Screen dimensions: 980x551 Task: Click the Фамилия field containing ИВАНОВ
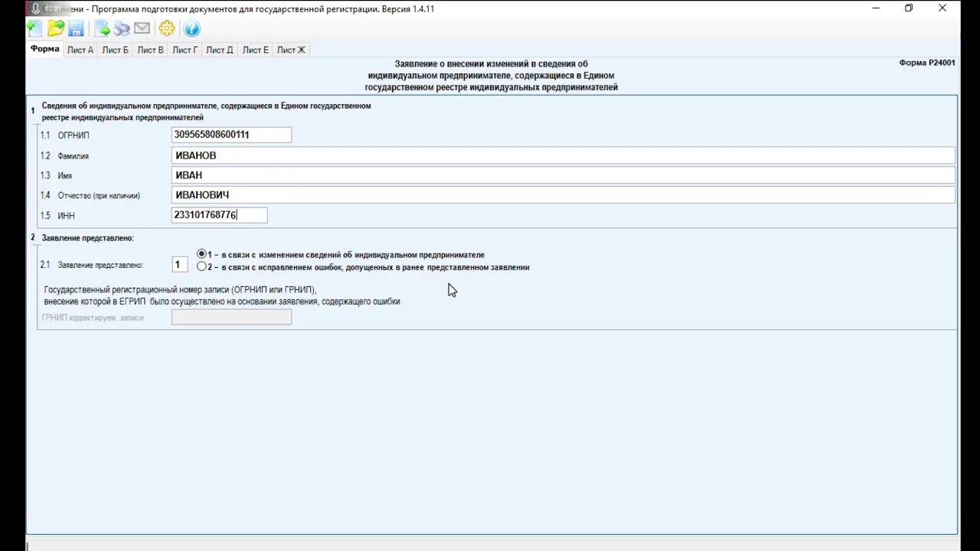(x=563, y=155)
